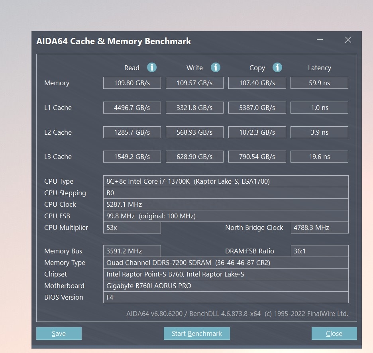Click Memory Bus field 3591.2 MHz
373x353 pixels.
coord(132,251)
